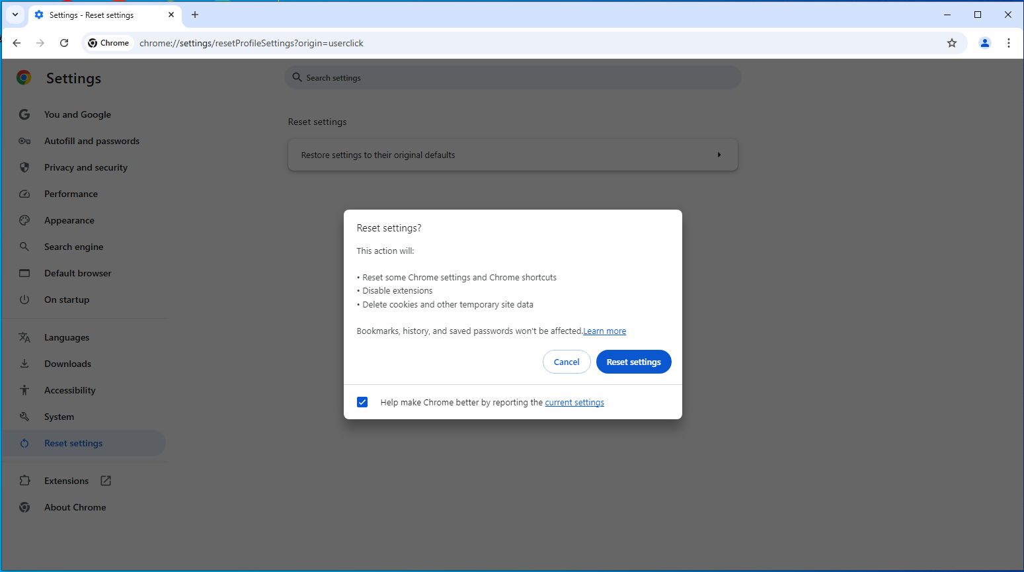The height and width of the screenshot is (572, 1024).
Task: Click the Chrome icon for About Chrome
Action: 24,507
